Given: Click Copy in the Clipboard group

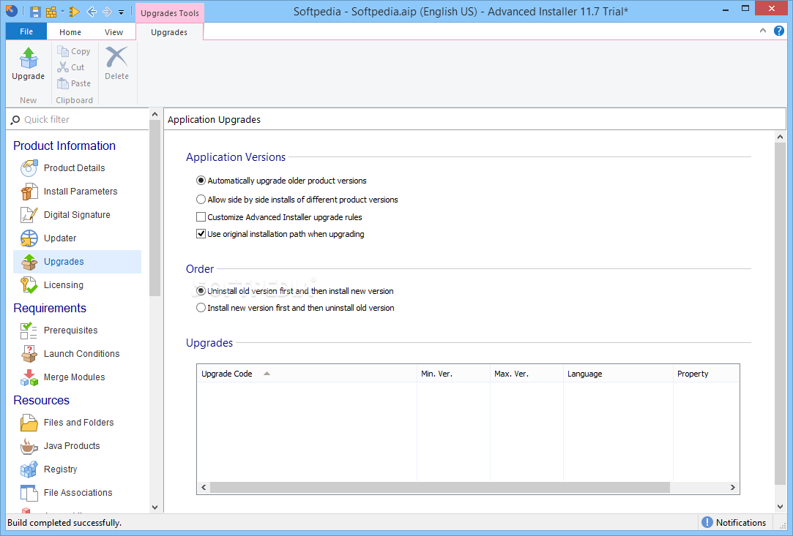Looking at the screenshot, I should (x=74, y=51).
